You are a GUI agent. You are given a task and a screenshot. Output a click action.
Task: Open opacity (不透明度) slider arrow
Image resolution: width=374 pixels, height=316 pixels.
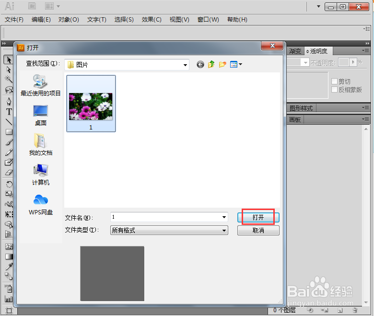[x=353, y=62]
